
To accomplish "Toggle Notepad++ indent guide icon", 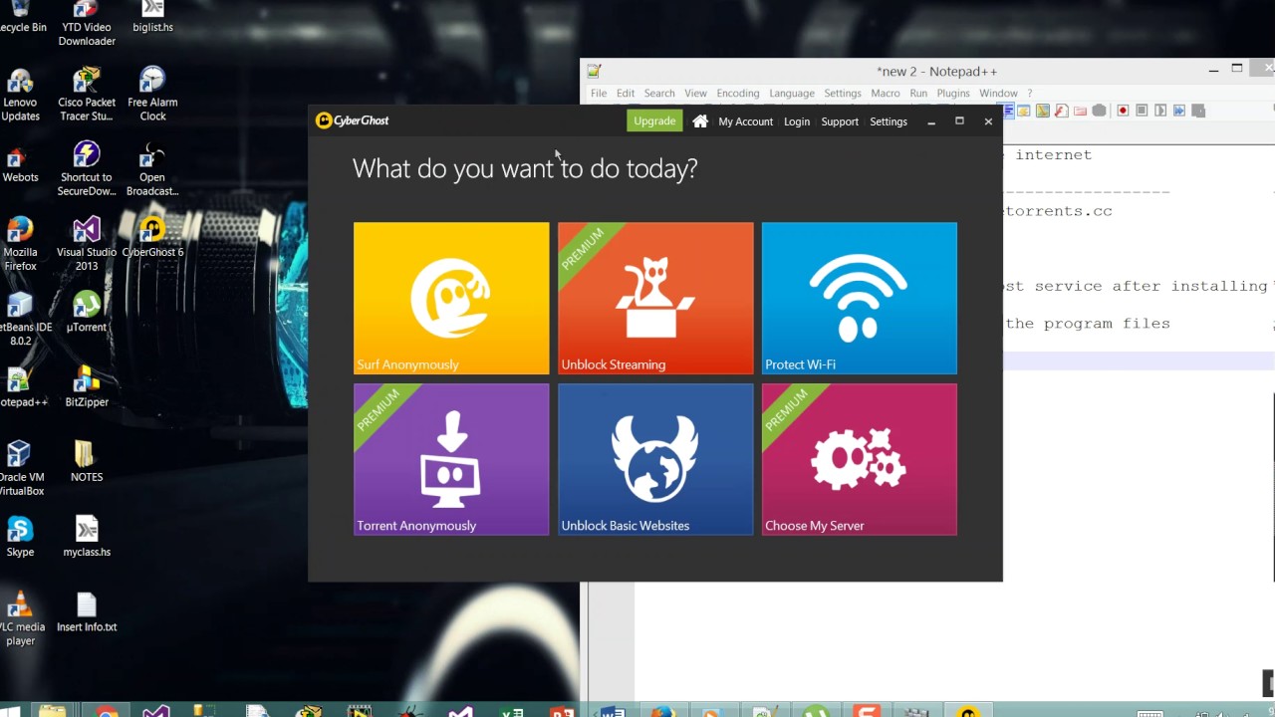I will pos(1008,111).
